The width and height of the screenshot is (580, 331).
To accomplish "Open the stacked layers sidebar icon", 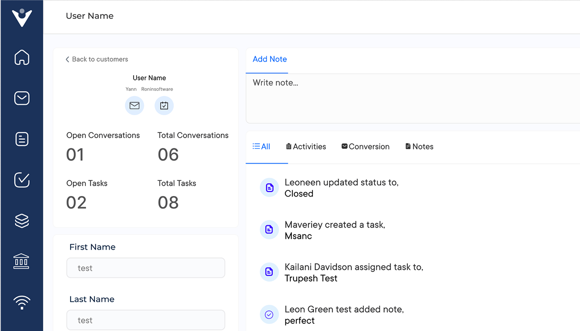I will [x=22, y=220].
